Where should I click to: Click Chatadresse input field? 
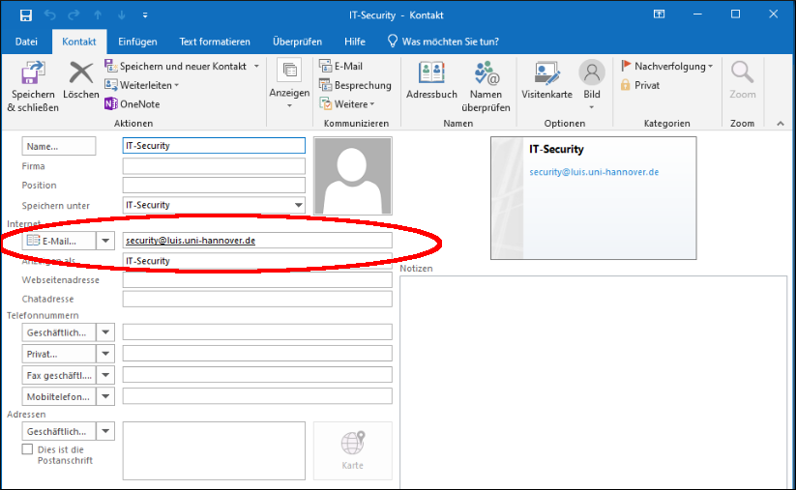pyautogui.click(x=257, y=299)
